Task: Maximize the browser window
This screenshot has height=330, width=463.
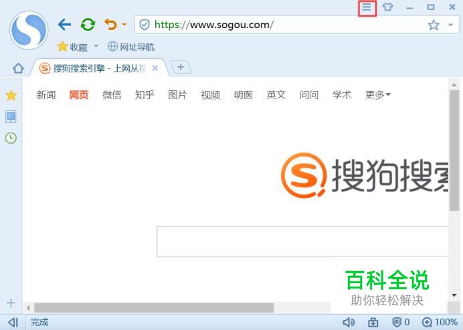Action: [431, 7]
